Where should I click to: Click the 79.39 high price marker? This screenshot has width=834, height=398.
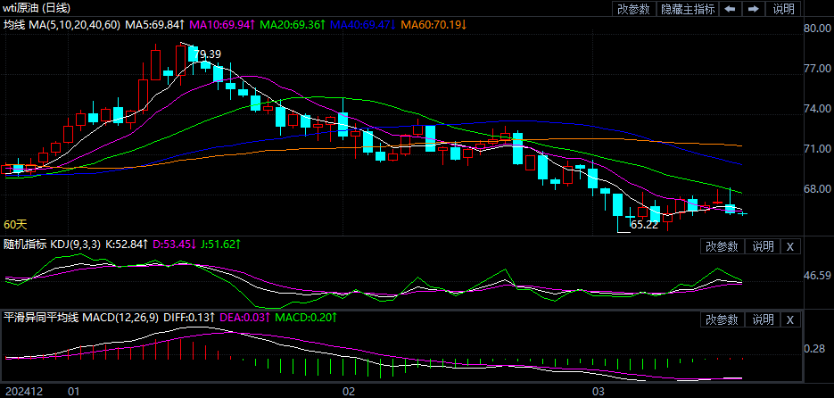(x=207, y=54)
